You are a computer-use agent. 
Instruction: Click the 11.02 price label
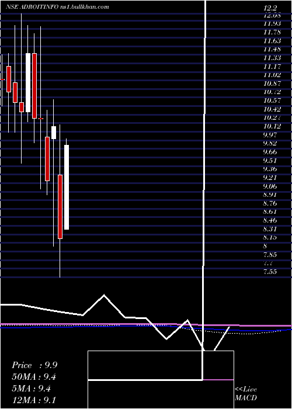pyautogui.click(x=272, y=75)
